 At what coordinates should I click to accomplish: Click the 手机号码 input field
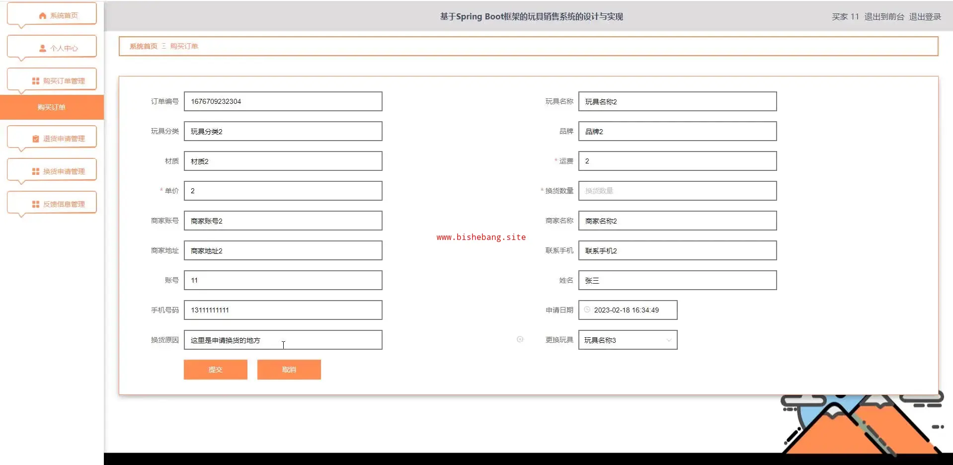click(283, 310)
